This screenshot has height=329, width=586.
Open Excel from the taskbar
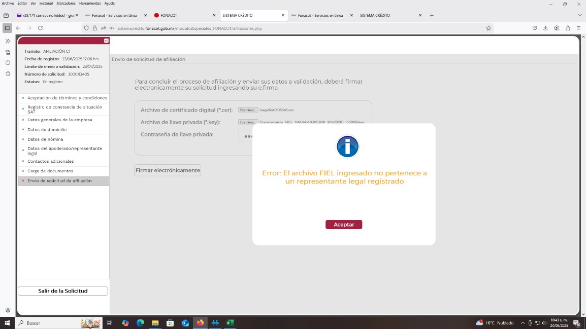(230, 323)
